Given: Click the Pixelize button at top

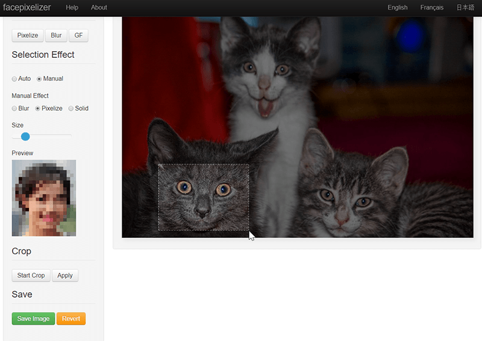Looking at the screenshot, I should click(28, 36).
